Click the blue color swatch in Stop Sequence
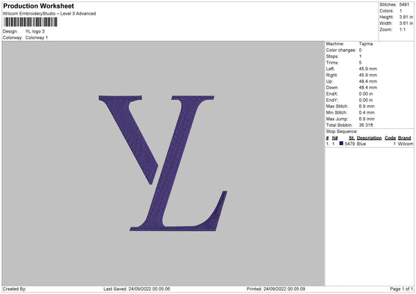 (341, 144)
